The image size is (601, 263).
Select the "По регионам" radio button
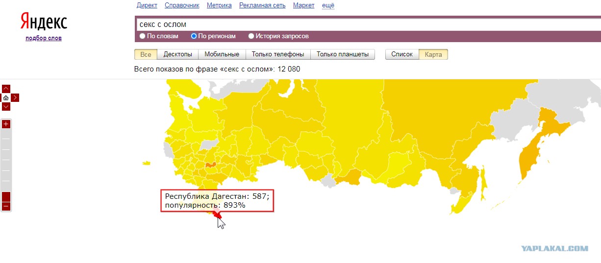194,36
